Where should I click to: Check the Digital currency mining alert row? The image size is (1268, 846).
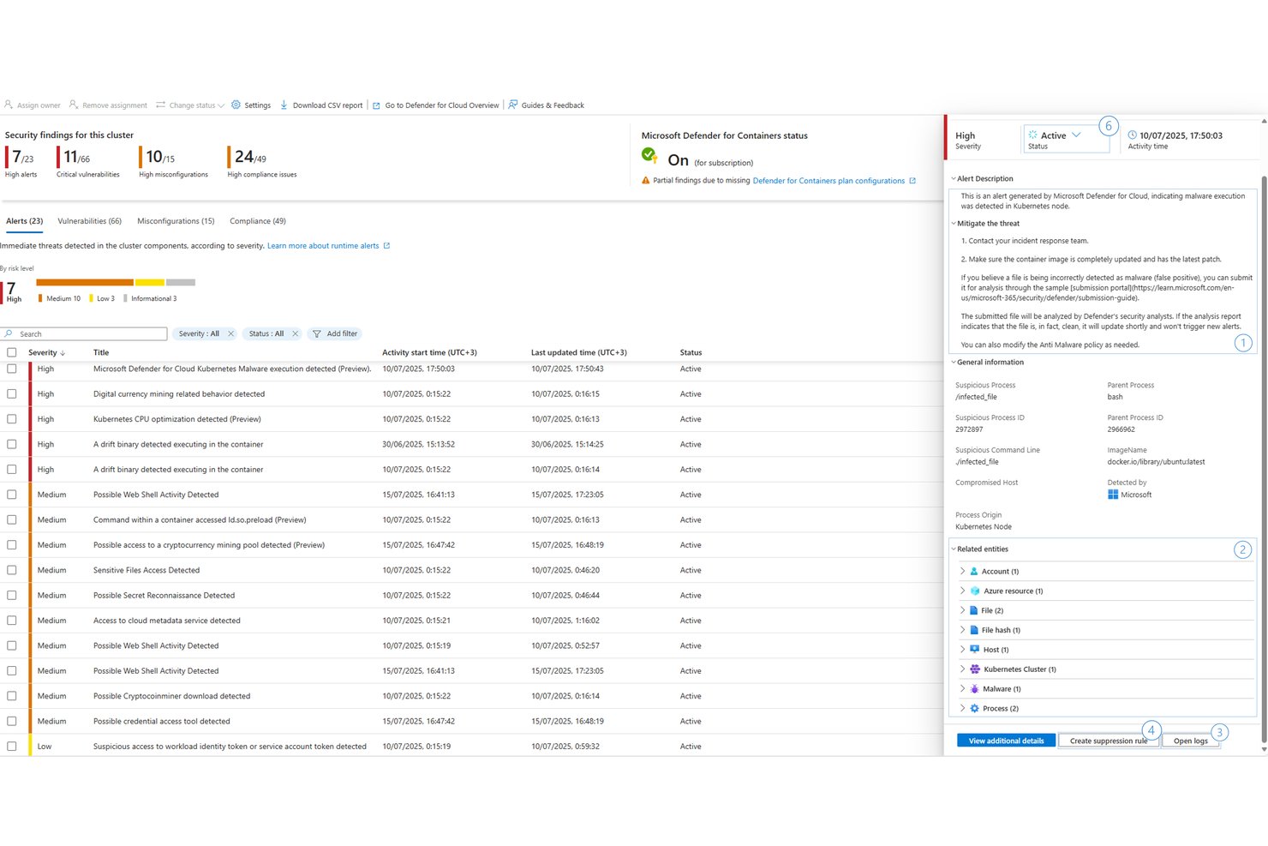pos(11,393)
